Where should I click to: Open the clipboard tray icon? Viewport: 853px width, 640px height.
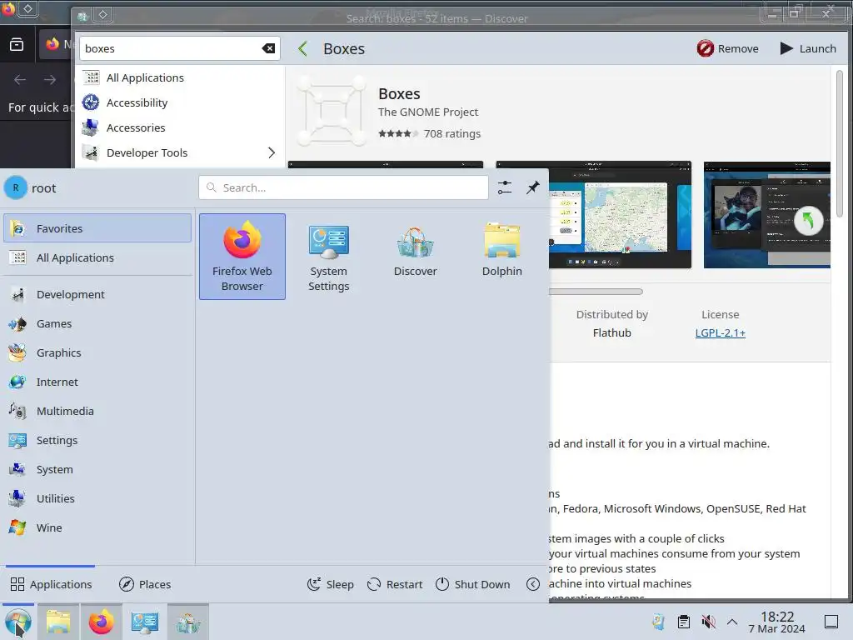point(684,622)
